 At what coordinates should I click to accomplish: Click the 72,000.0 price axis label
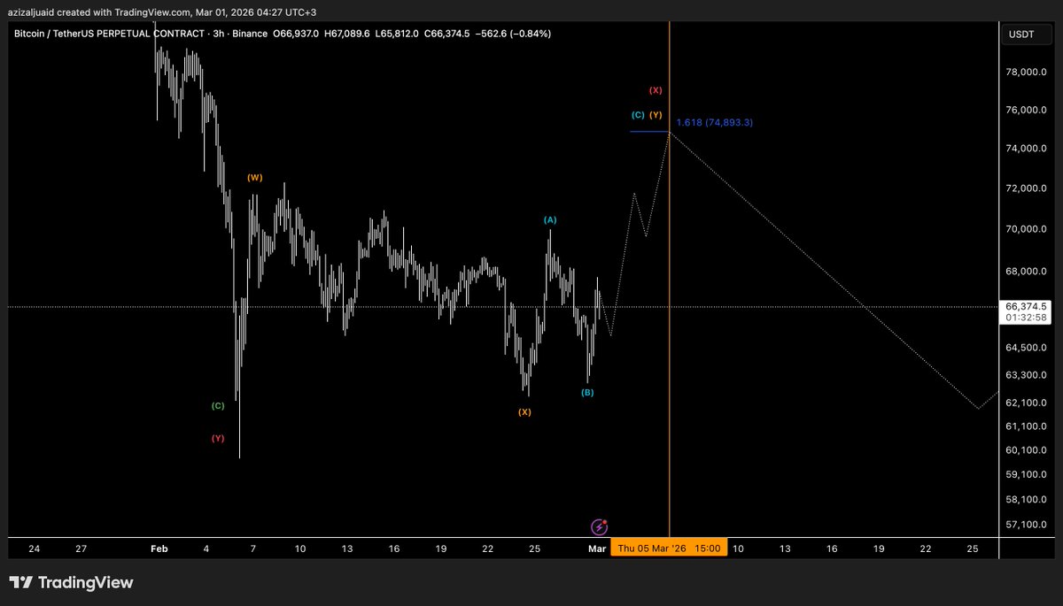pyautogui.click(x=1028, y=188)
